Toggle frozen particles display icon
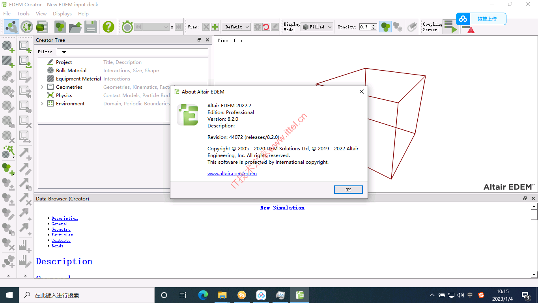 click(398, 27)
